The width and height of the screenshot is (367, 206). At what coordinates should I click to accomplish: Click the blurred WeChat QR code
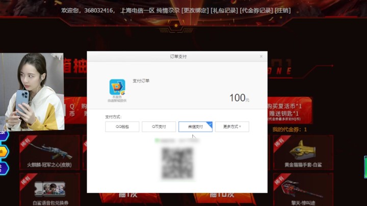[x=177, y=163]
